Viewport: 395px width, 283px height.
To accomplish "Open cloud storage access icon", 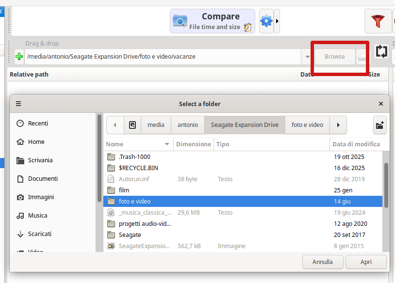I will coord(362,57).
